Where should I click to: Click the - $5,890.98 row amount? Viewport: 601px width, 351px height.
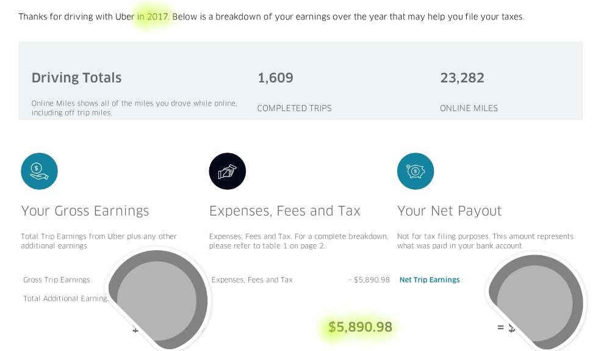point(369,280)
